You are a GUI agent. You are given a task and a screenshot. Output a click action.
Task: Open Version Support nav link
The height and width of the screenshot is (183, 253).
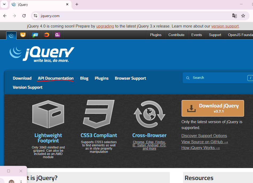27,87
